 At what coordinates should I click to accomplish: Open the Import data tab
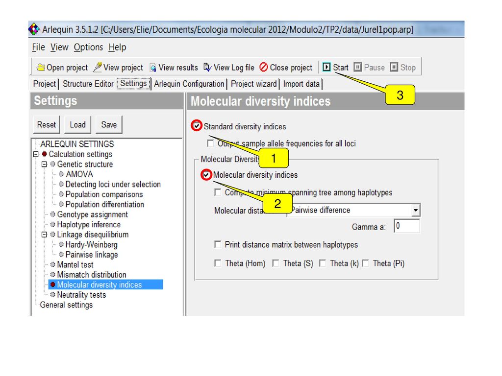pos(301,84)
